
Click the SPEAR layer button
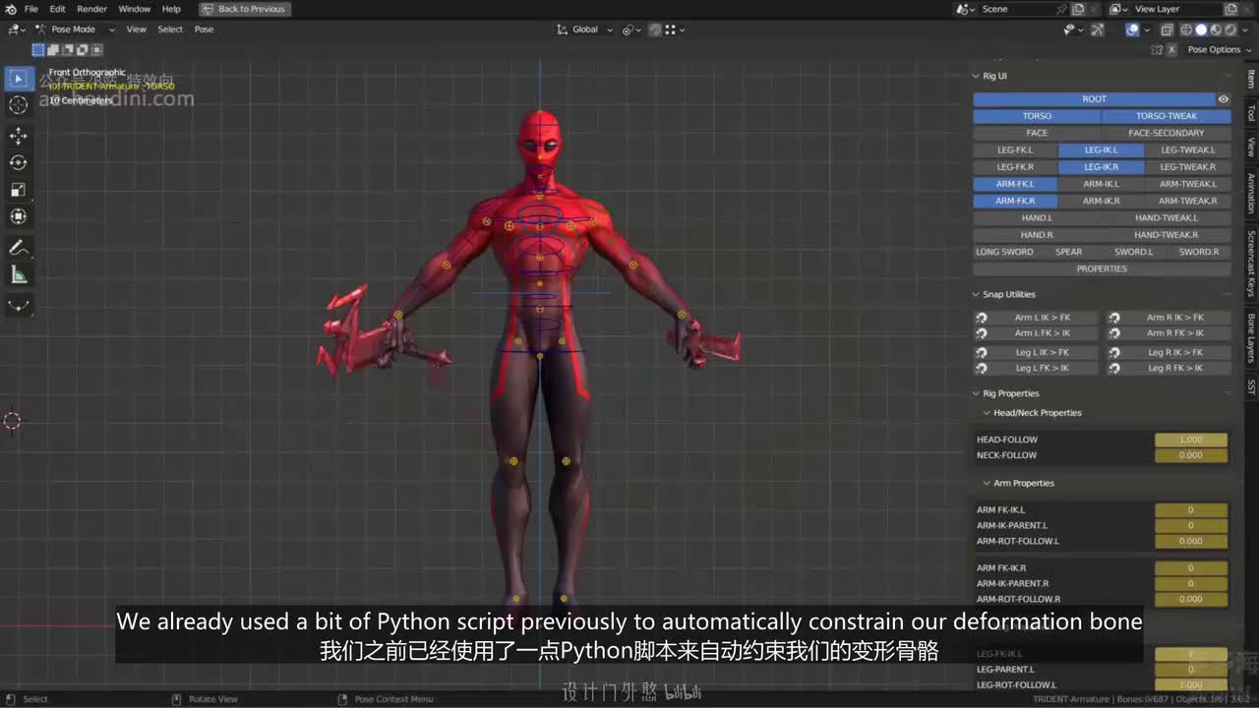pyautogui.click(x=1069, y=252)
